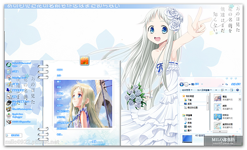Screen dimensions: 247x150
Task: Change the Explorer view mode icon
Action: pyautogui.click(x=222, y=90)
